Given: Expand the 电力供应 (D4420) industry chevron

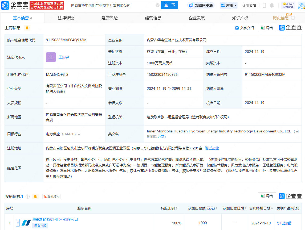Looking at the screenshot, I should (x=79, y=134).
